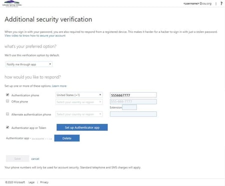The image size is (225, 186).
Task: Open the View video to secure your account link
Action: (35, 36)
